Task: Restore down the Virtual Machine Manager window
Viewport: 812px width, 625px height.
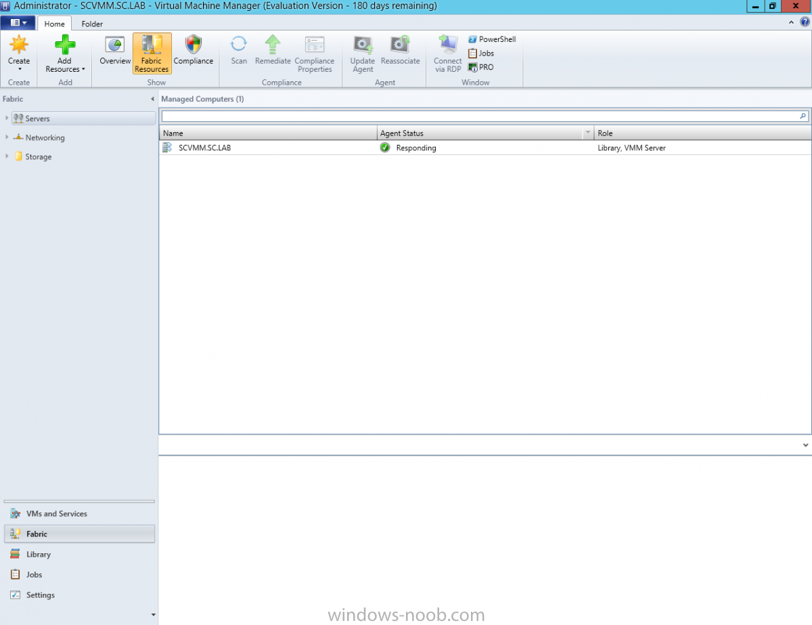Action: point(773,6)
